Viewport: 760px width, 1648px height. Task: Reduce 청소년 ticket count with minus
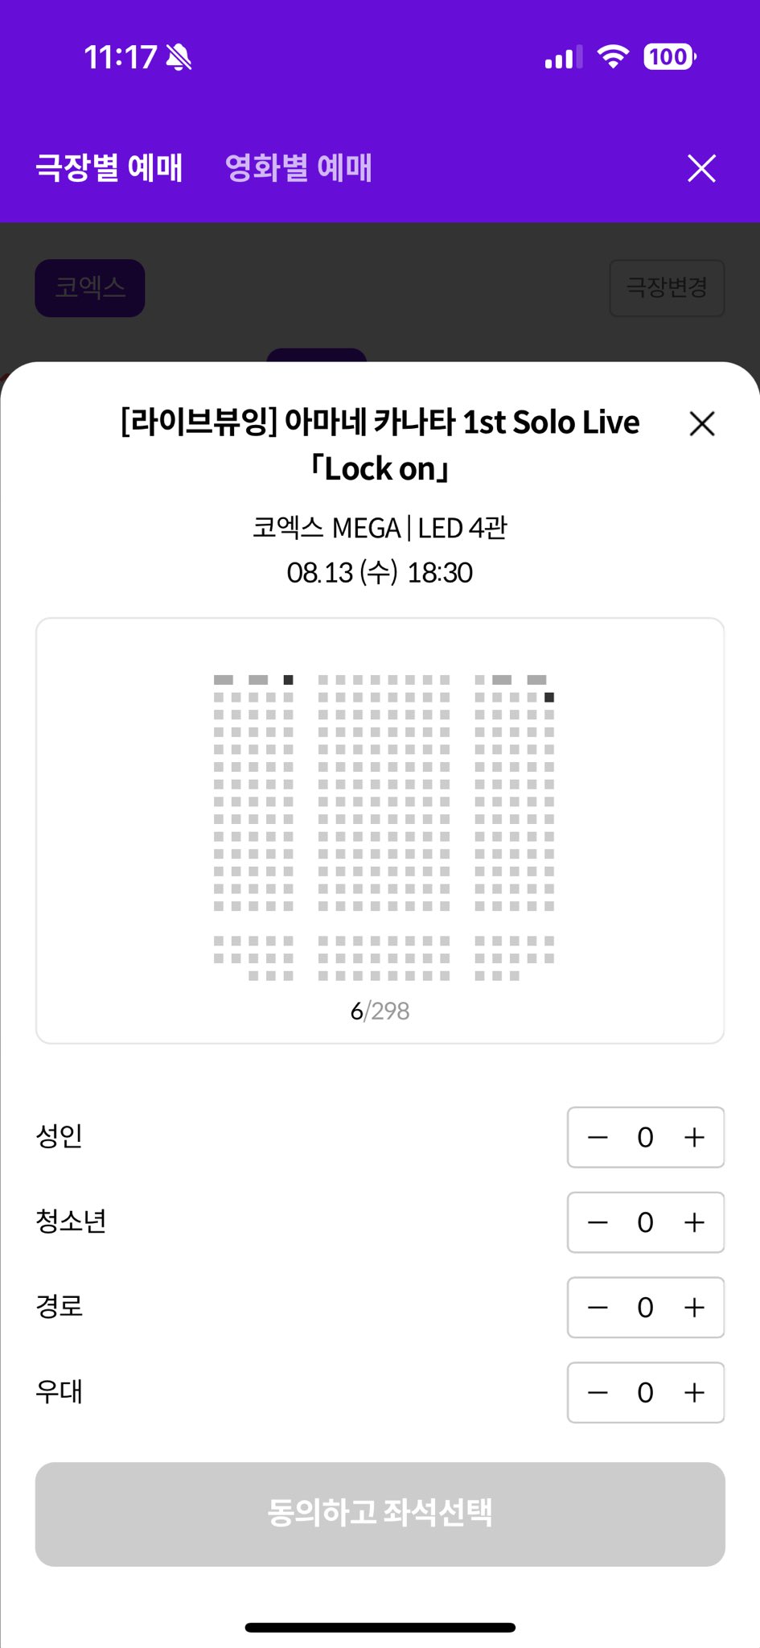click(598, 1222)
